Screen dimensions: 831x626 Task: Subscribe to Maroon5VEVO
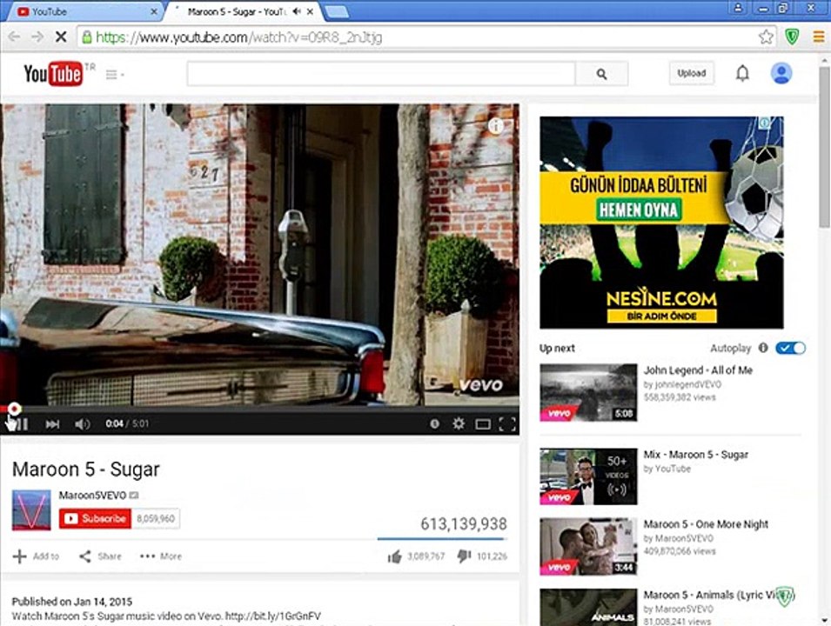[95, 518]
